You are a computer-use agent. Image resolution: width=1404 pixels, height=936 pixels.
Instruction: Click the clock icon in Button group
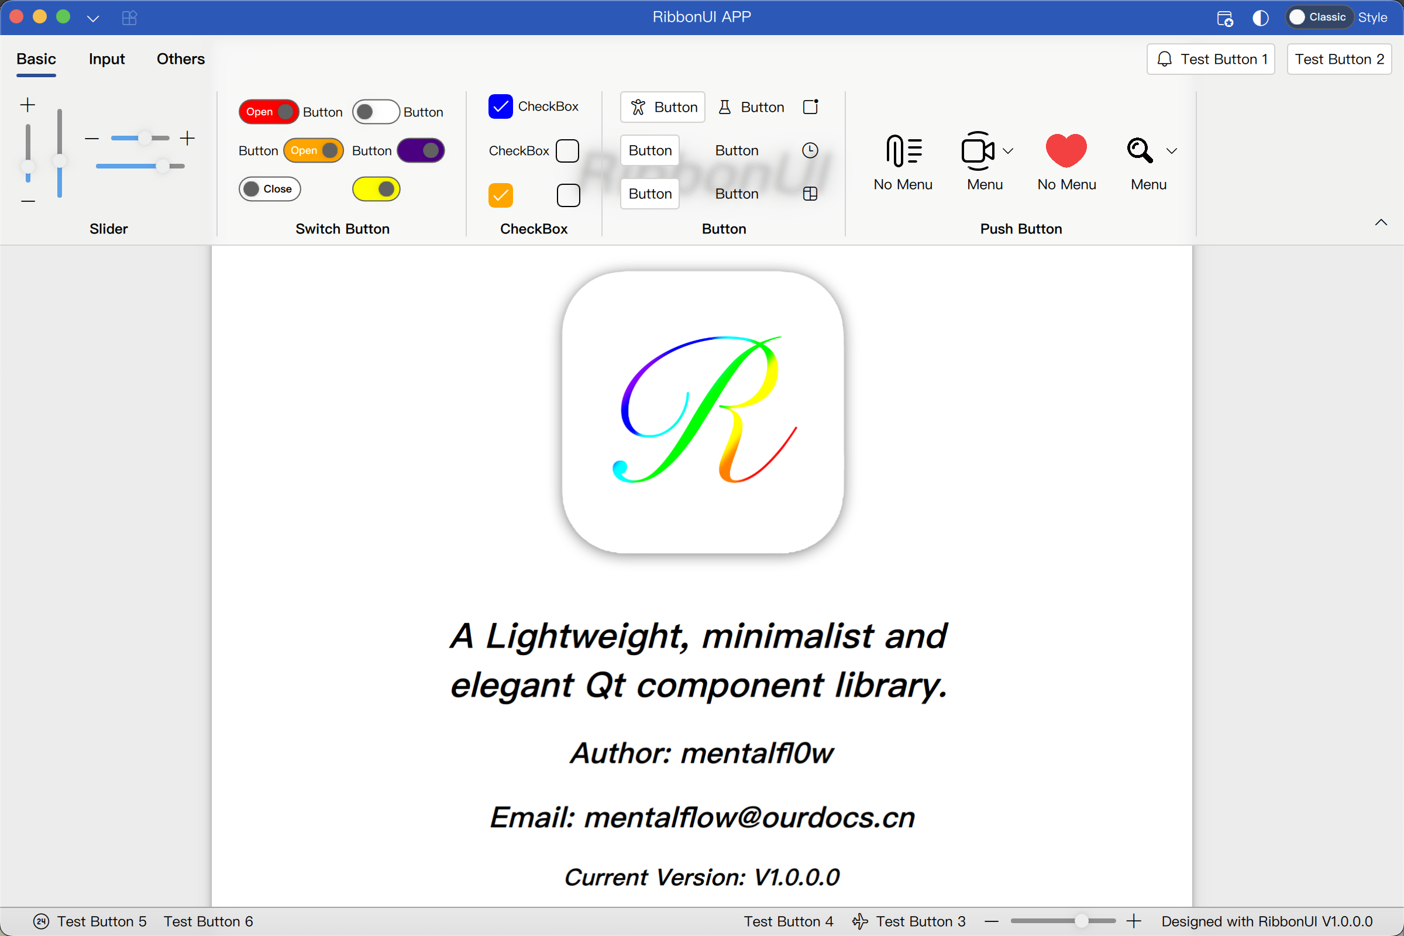810,150
